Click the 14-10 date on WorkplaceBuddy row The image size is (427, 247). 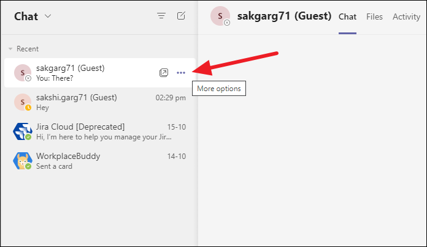click(x=177, y=157)
